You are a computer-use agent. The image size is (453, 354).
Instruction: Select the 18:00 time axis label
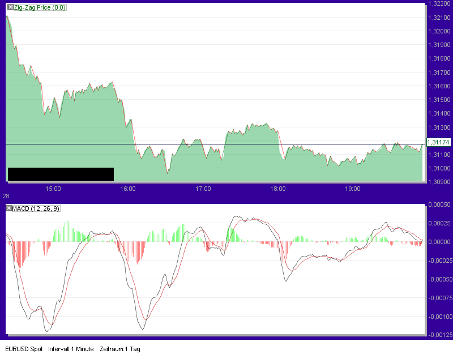[x=279, y=189]
